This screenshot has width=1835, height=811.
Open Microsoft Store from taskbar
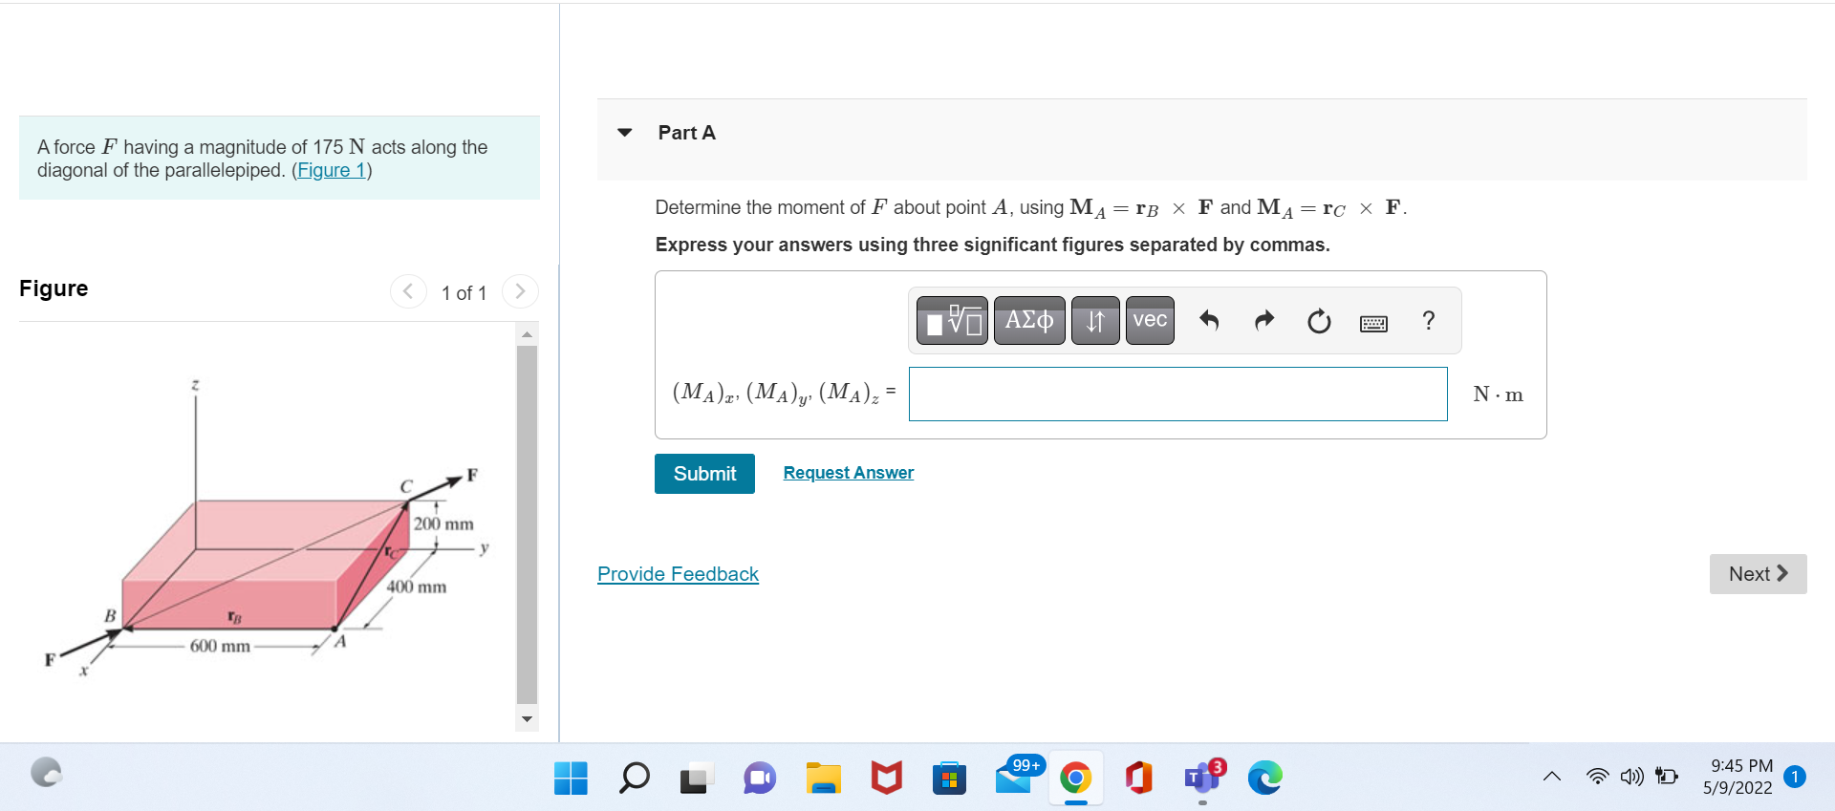click(949, 778)
